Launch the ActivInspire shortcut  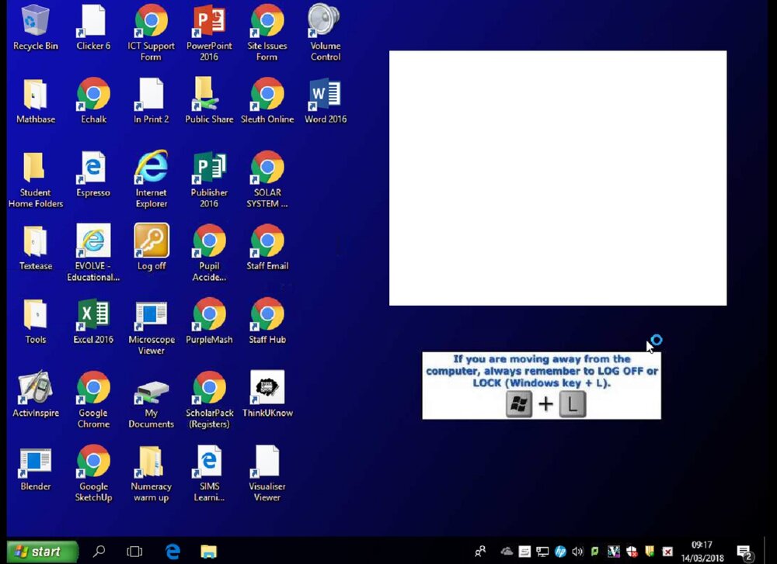click(35, 394)
